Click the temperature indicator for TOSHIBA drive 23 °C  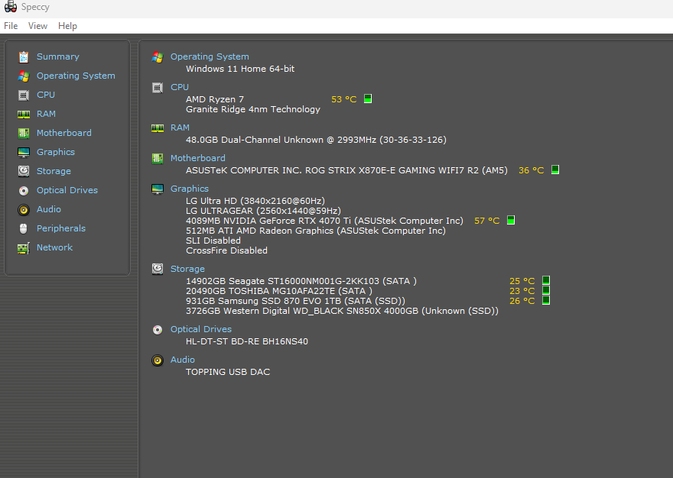[x=546, y=290]
